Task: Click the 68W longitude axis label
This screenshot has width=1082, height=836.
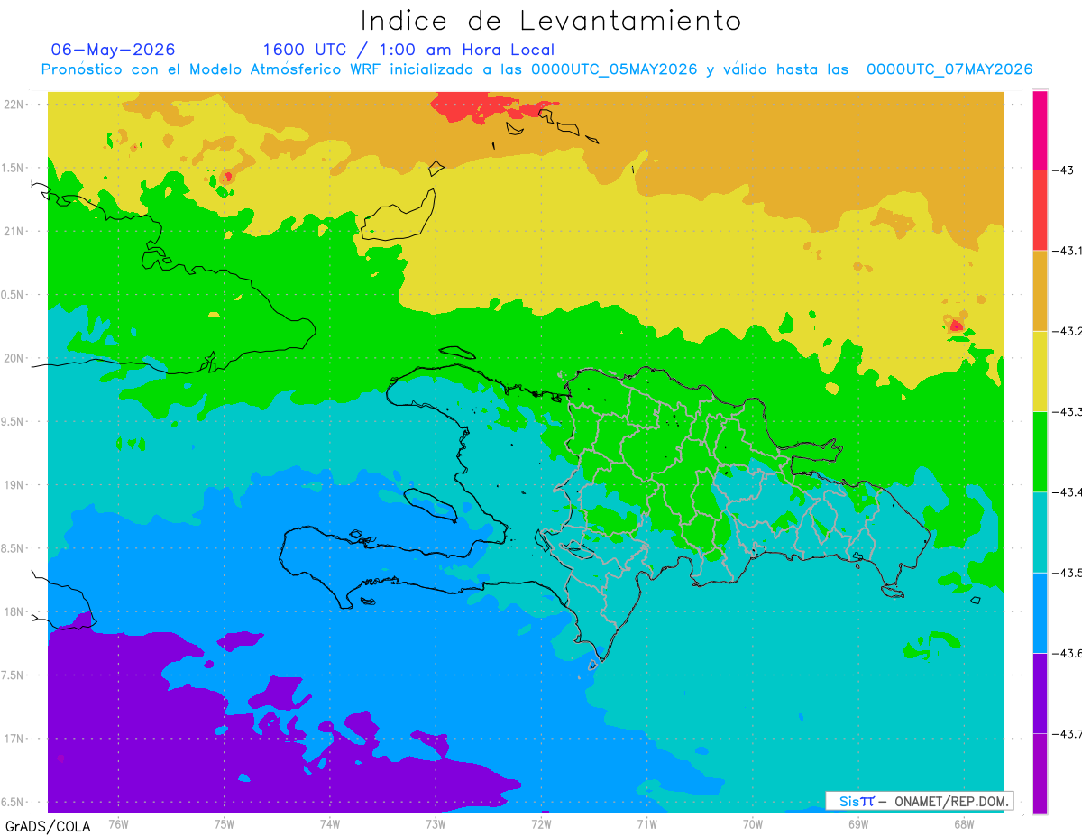Action: [964, 823]
